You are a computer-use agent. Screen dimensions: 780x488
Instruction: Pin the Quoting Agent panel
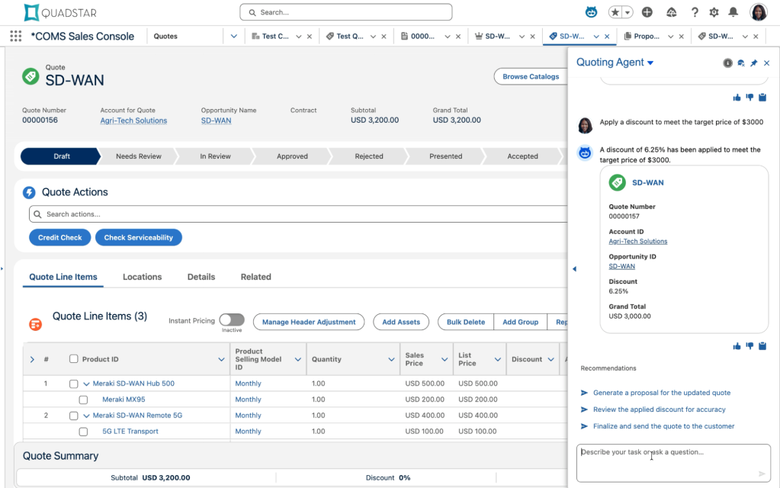[754, 63]
